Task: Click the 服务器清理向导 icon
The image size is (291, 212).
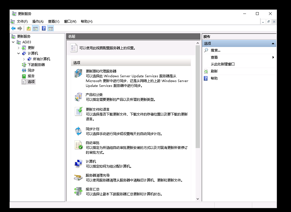Action: coord(78,177)
